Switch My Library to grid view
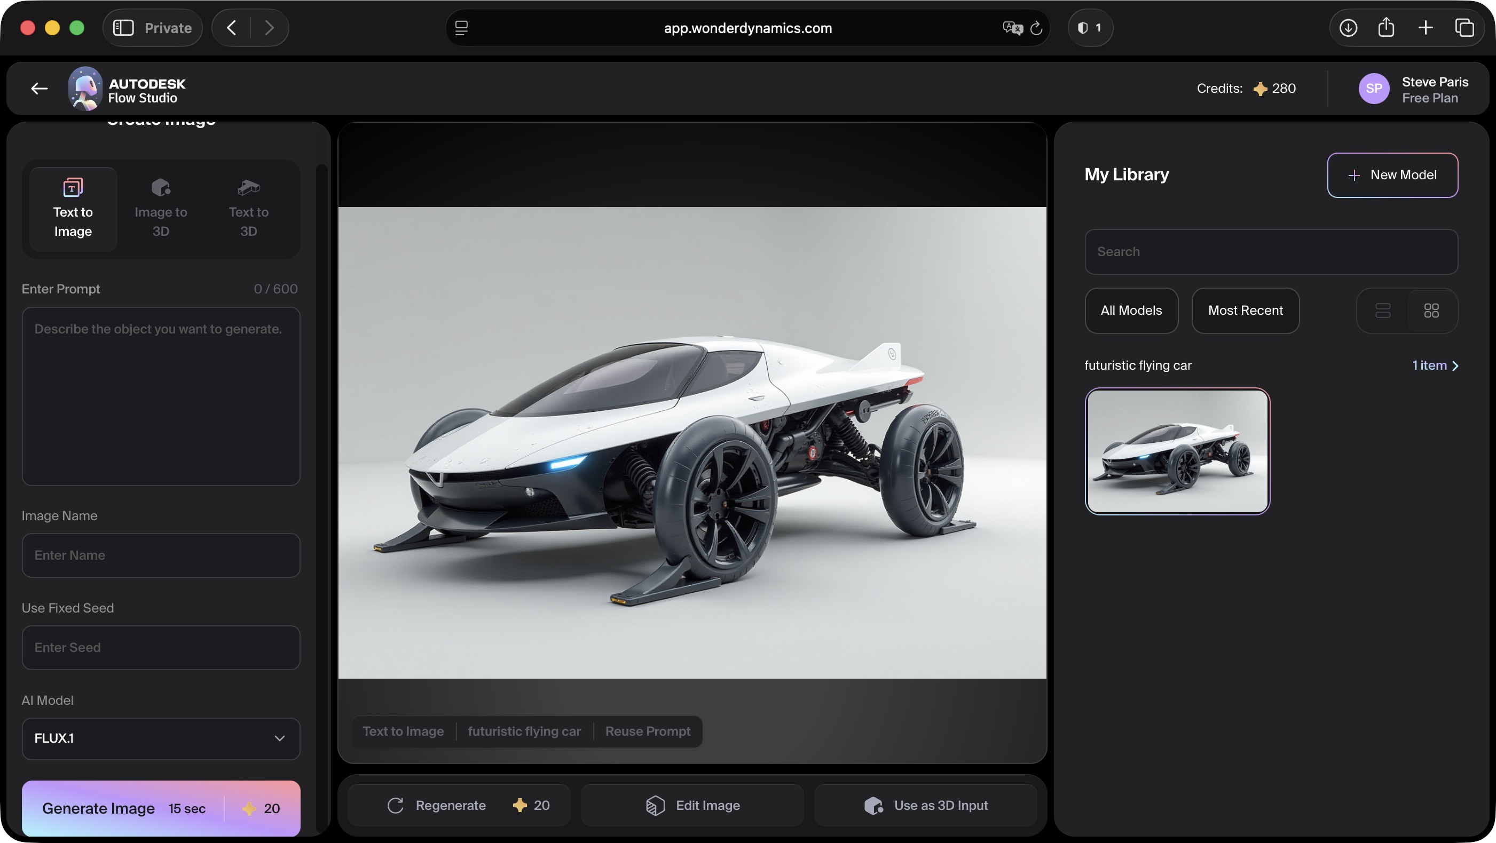Screen dimensions: 1496x843 click(x=1431, y=311)
